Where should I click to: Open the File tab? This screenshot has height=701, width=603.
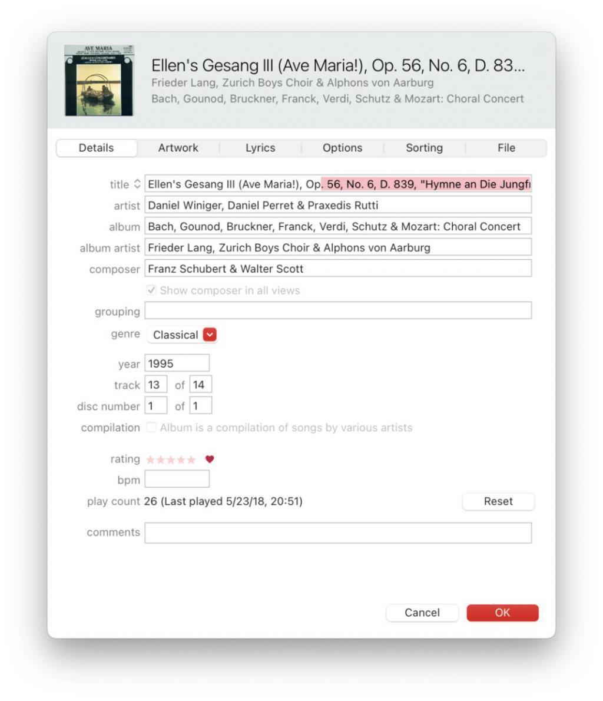[x=505, y=148]
